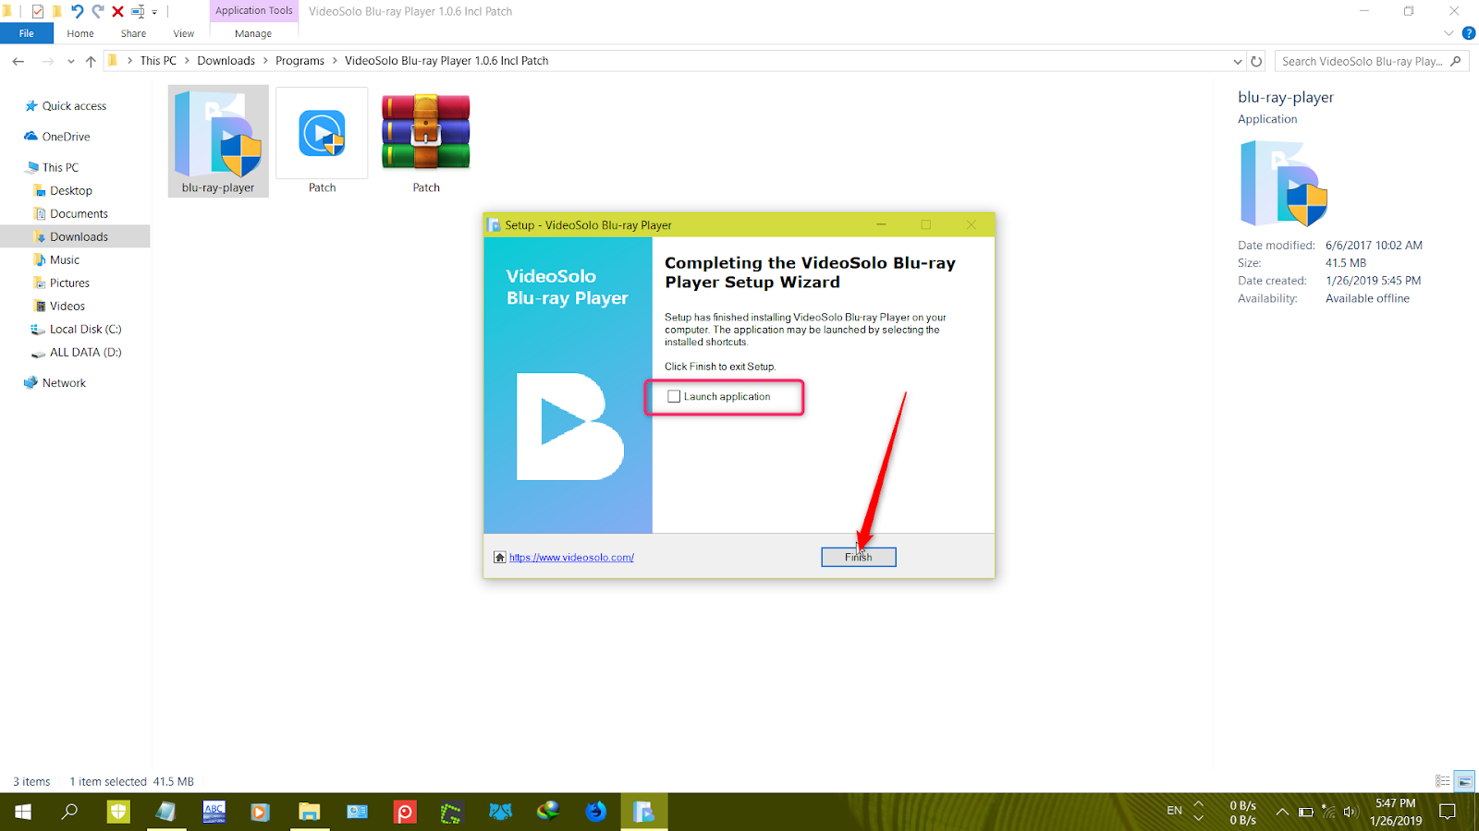
Task: Click the EN language indicator
Action: tap(1174, 811)
